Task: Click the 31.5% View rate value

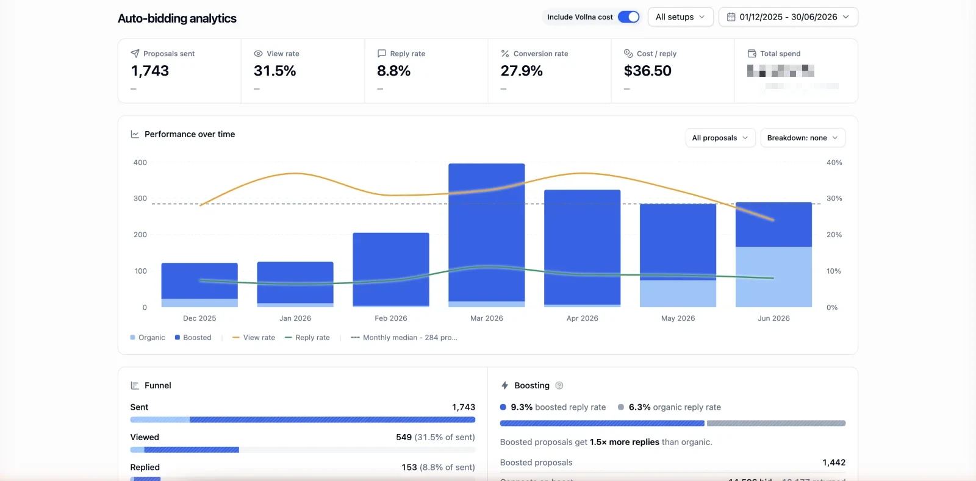Action: [275, 71]
